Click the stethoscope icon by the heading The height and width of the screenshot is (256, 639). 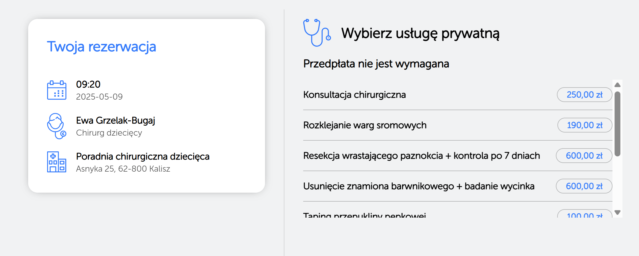click(317, 33)
